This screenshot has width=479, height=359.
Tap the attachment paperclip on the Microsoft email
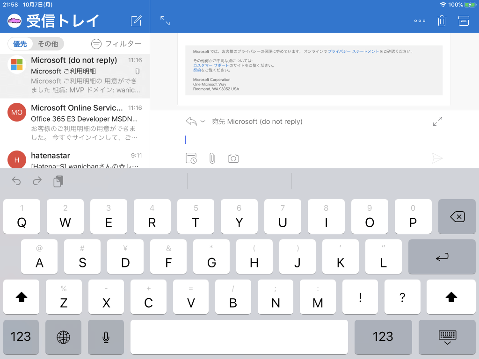click(x=138, y=71)
